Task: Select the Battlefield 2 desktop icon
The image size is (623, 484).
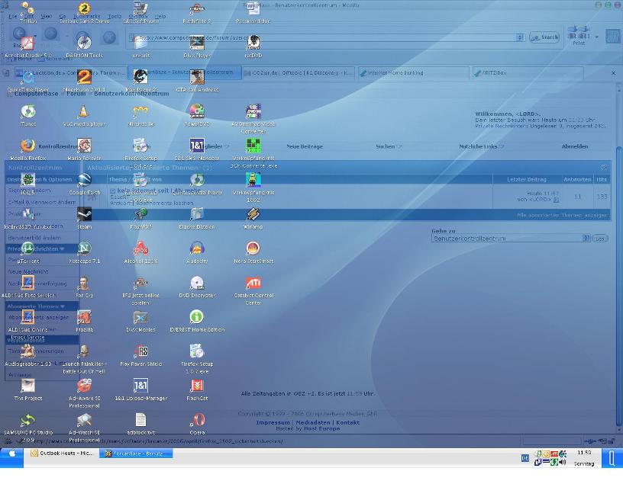Action: pos(197,12)
